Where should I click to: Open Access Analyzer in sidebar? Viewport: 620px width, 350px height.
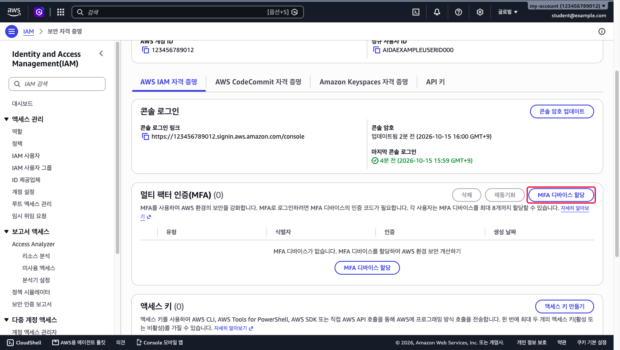pos(33,244)
